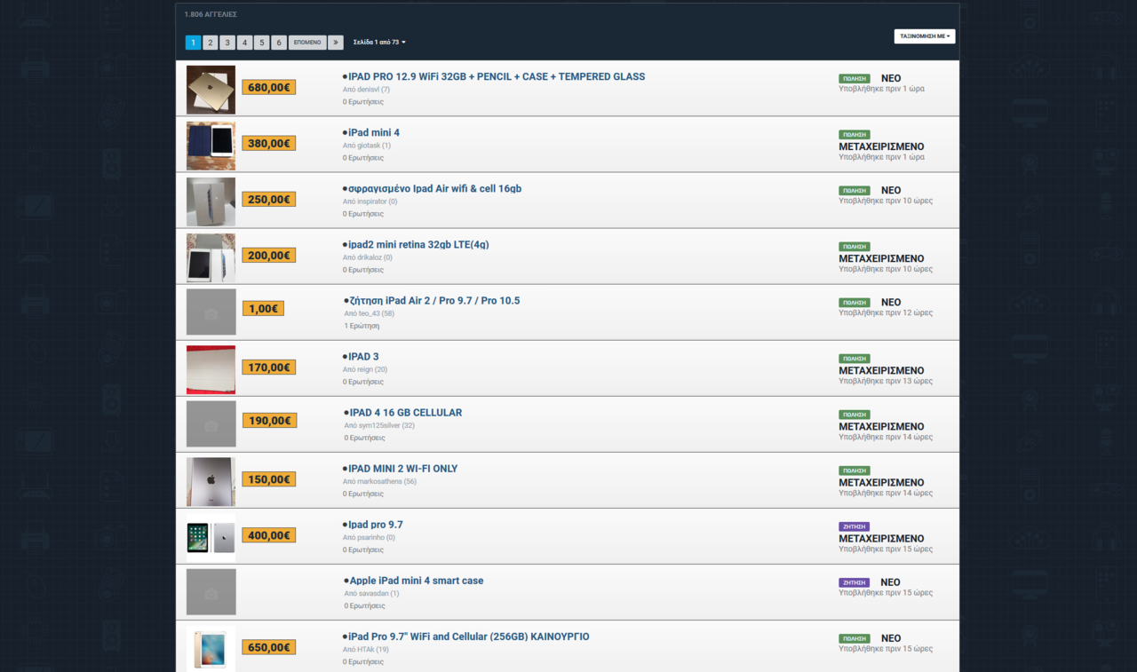Screen dimensions: 1137x672
Task: Click the 250,00€ price tag
Action: click(269, 199)
